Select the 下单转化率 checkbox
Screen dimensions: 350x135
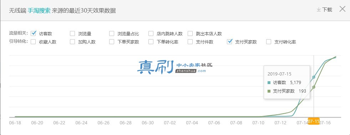click(x=151, y=42)
